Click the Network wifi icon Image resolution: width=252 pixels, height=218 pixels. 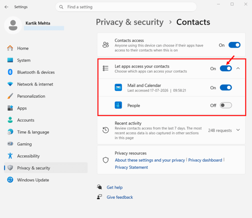[10, 84]
